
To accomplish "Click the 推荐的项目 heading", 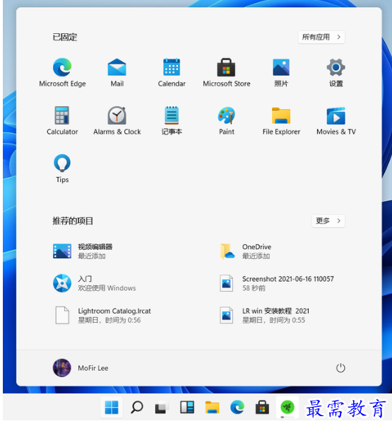I will [73, 221].
